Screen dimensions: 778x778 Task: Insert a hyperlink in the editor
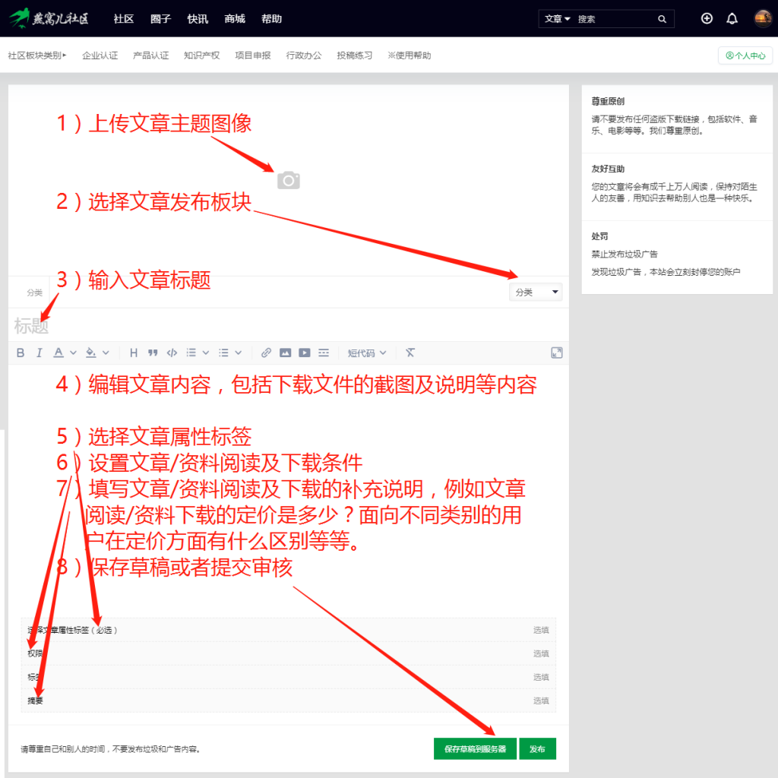(266, 353)
